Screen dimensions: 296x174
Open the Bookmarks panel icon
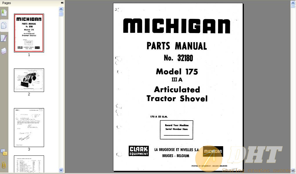coord(4,13)
